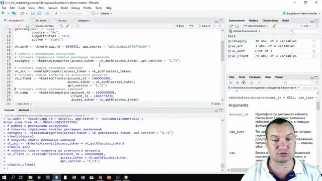This screenshot has height=181, width=322.
Task: Open Task View on the taskbar
Action: click(x=21, y=177)
